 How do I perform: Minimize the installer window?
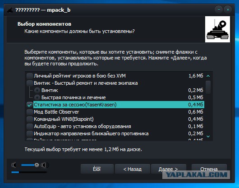point(219,10)
